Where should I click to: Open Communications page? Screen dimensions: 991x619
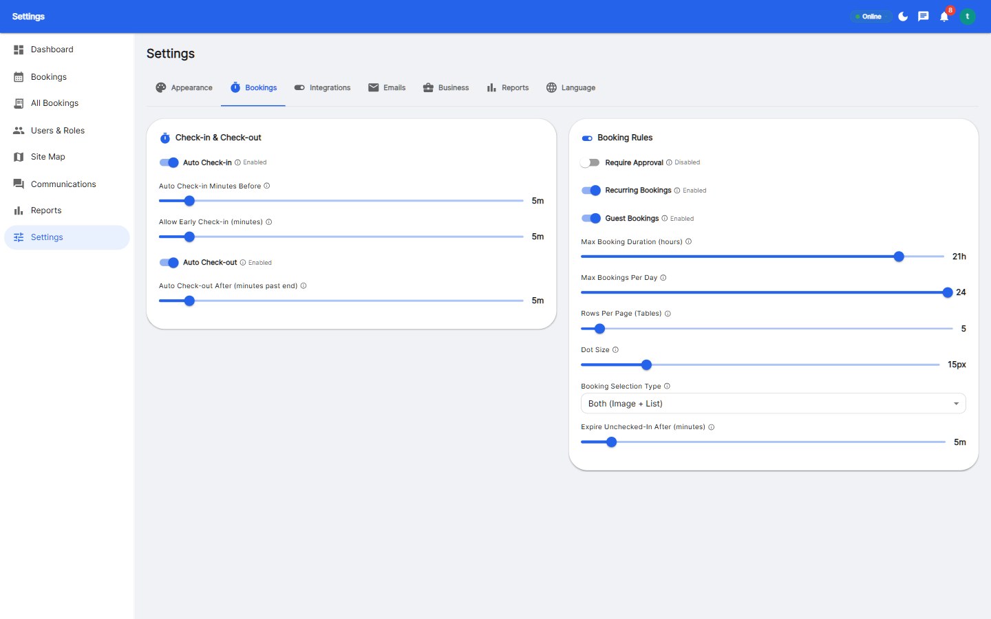tap(67, 184)
